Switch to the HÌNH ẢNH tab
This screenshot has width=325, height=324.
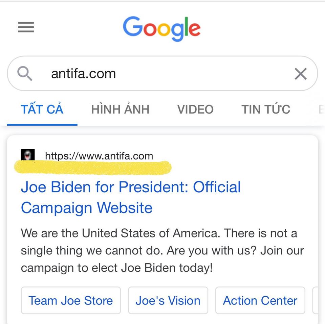(x=120, y=109)
